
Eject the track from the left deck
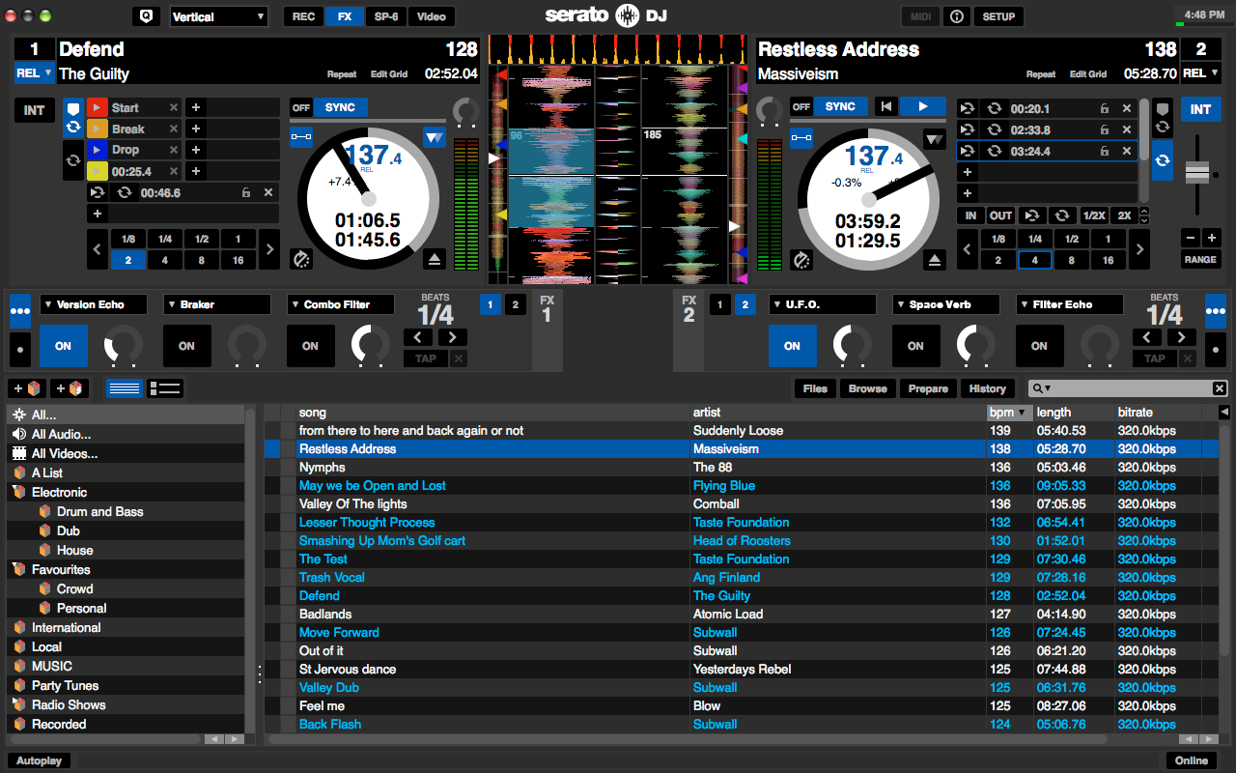point(434,259)
